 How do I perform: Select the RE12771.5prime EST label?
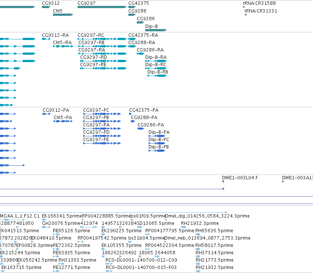pyautogui.click(x=71, y=267)
